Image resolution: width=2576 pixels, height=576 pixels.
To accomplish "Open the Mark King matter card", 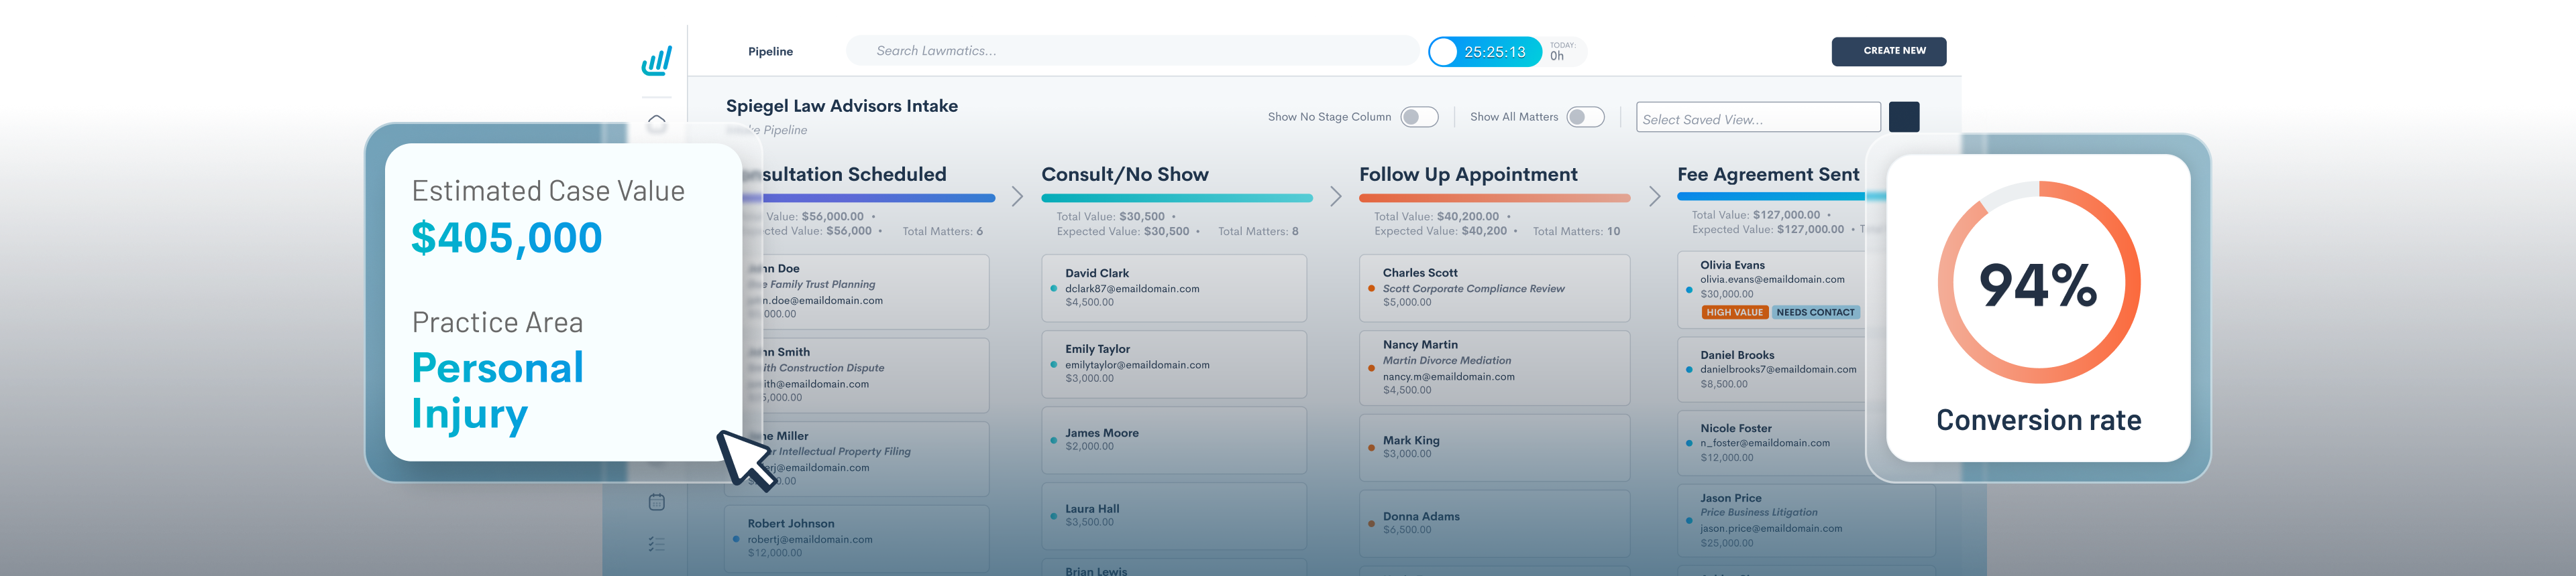I will [1494, 447].
